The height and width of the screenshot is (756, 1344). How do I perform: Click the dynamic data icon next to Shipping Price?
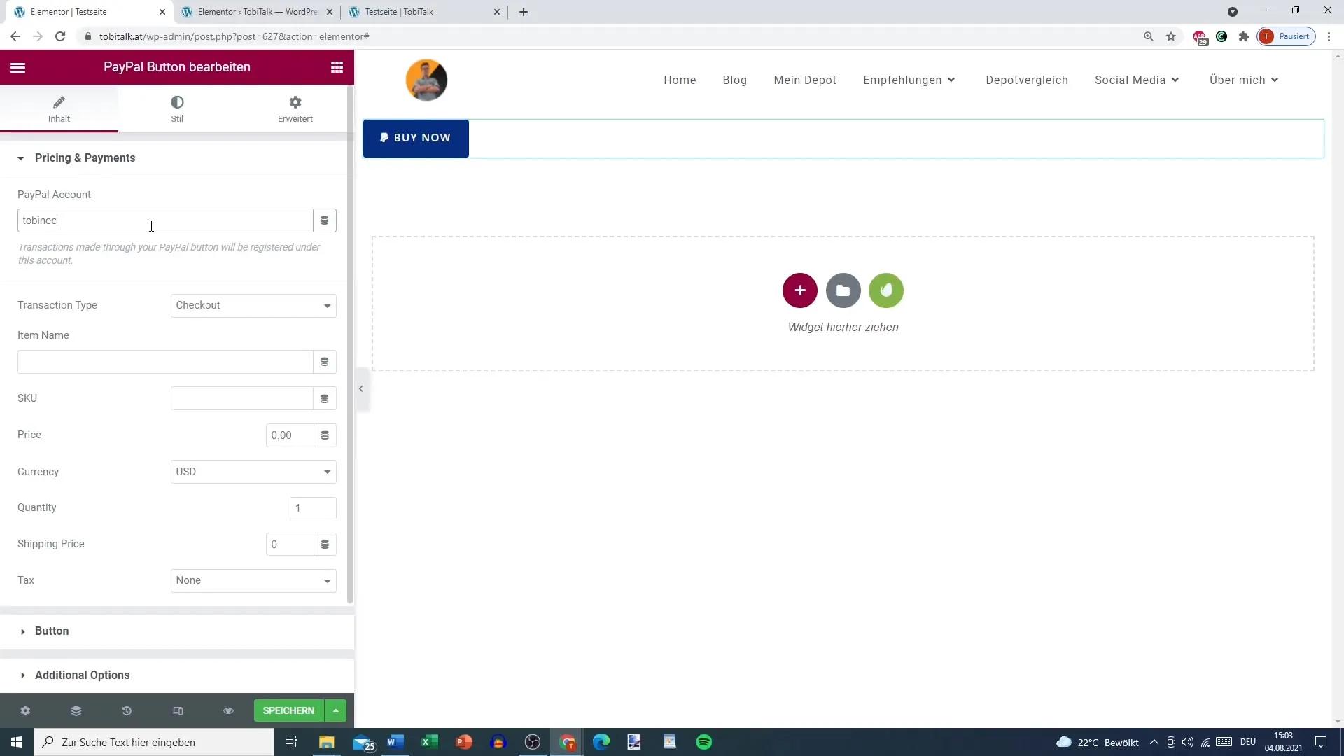click(x=325, y=545)
